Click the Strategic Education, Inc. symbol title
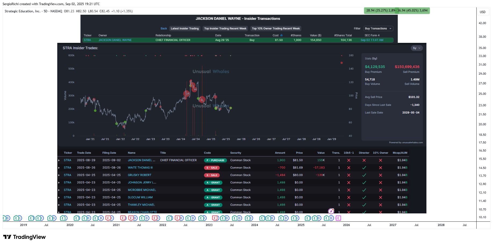 23,11
